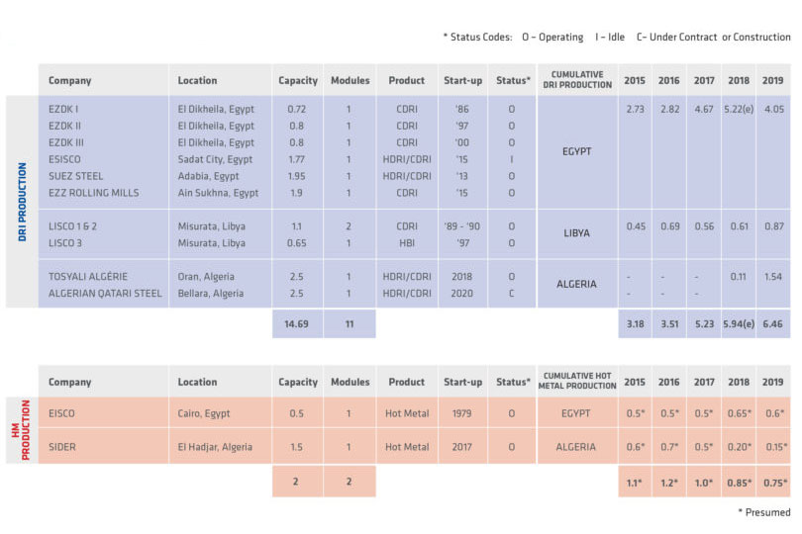This screenshot has width=802, height=534.
Task: Select the 0.87 Libya 2019 value
Action: [774, 226]
